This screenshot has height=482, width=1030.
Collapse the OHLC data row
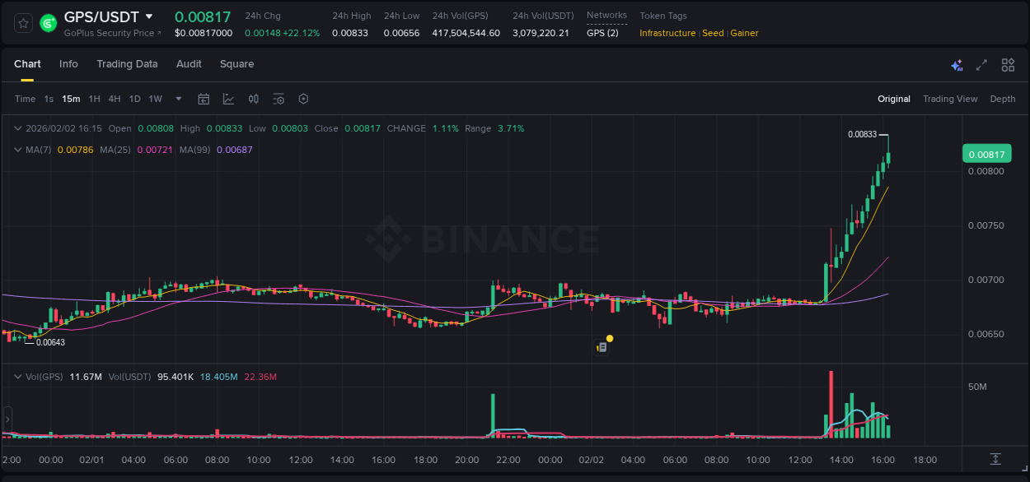click(x=17, y=128)
